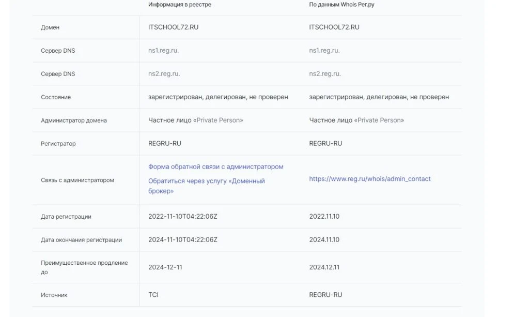Open the 'Доменный брокер' service link
529x317 pixels.
coord(207,186)
